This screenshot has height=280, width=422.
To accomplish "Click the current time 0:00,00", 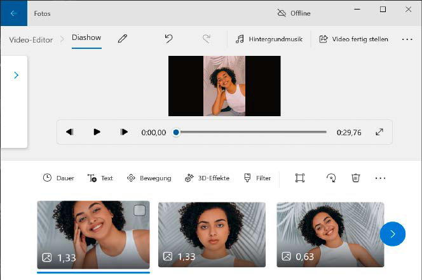I will pos(154,133).
